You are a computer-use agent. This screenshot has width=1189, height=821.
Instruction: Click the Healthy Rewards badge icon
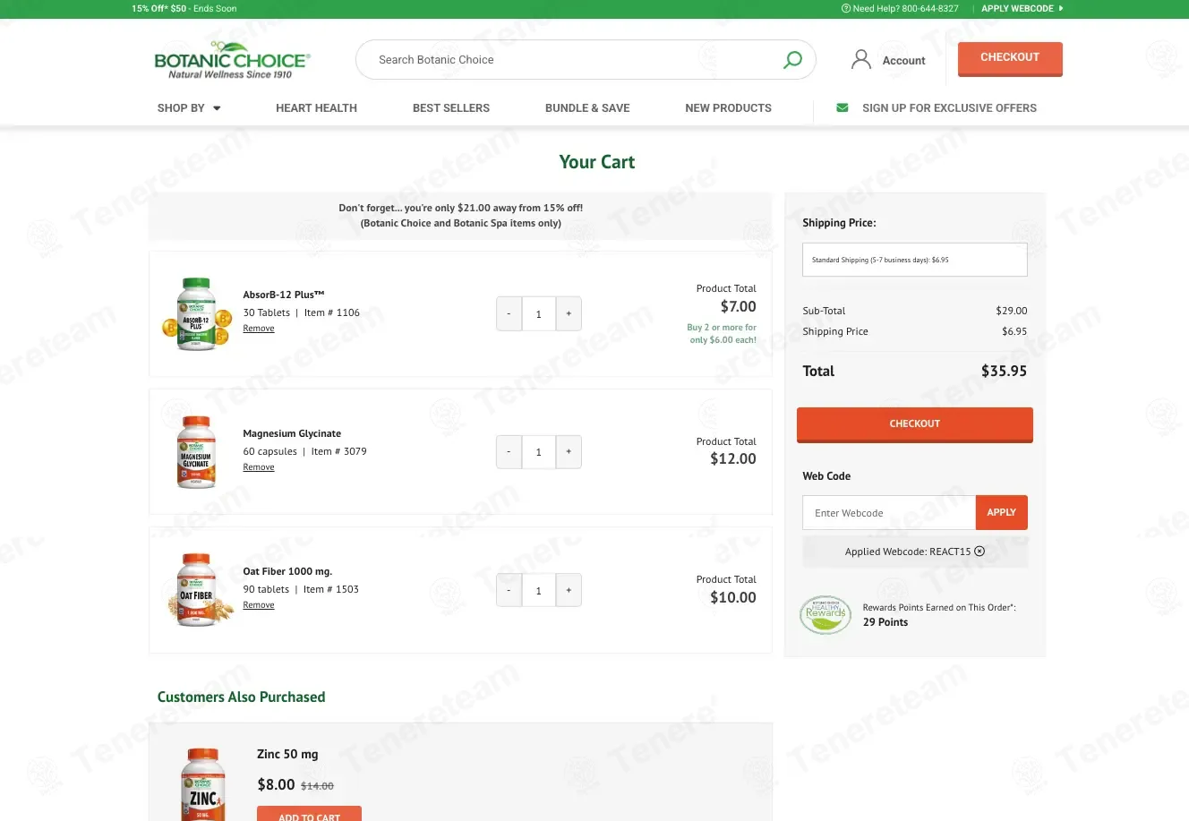[x=825, y=615]
